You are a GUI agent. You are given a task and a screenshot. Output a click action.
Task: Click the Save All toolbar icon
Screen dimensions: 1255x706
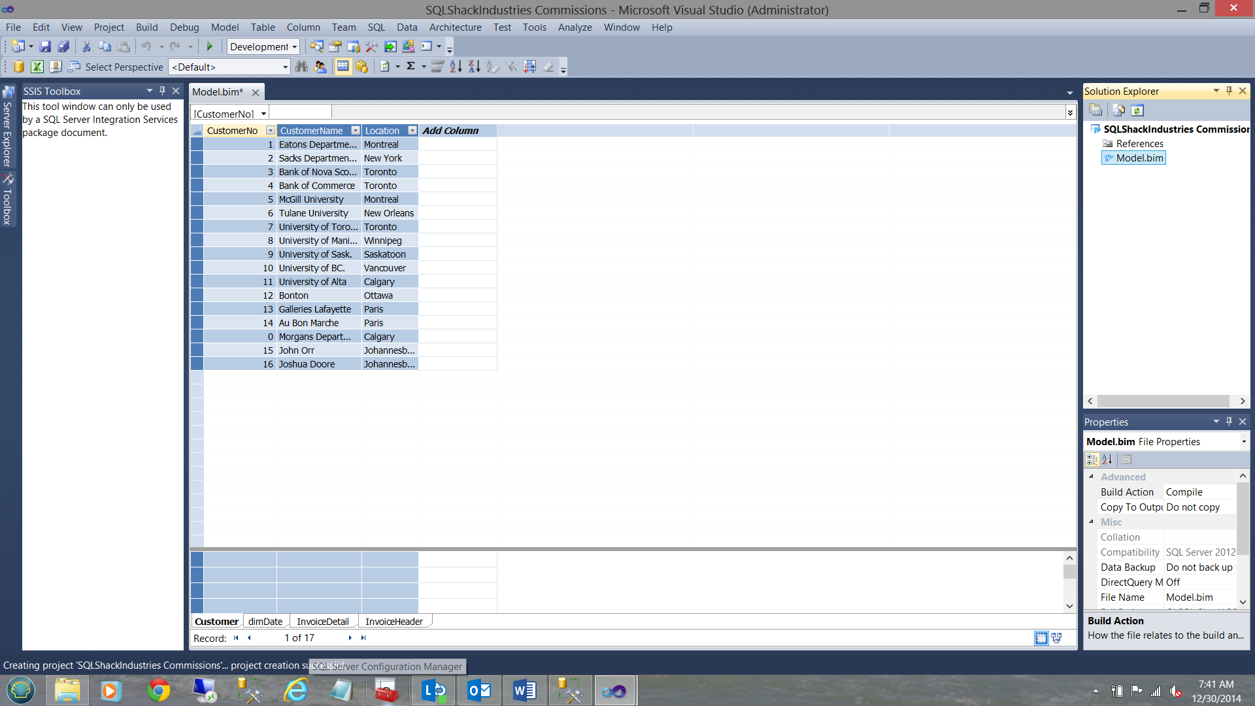[x=63, y=46]
